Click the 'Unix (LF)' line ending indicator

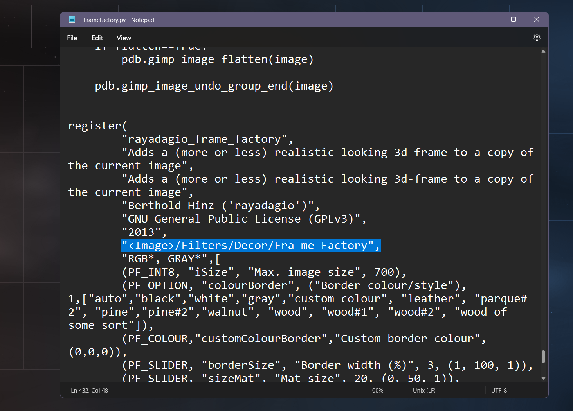424,390
